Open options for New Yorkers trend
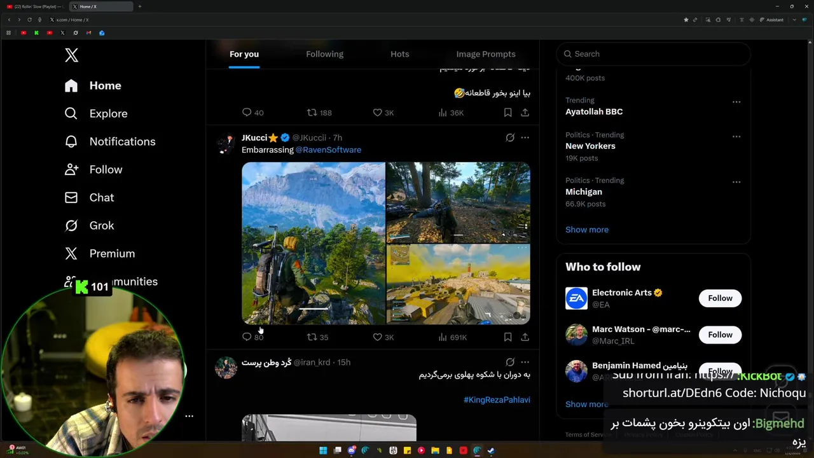 point(736,136)
